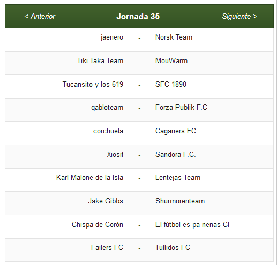Open corchuela team
Screen dimensions: 277x265
tap(108, 131)
